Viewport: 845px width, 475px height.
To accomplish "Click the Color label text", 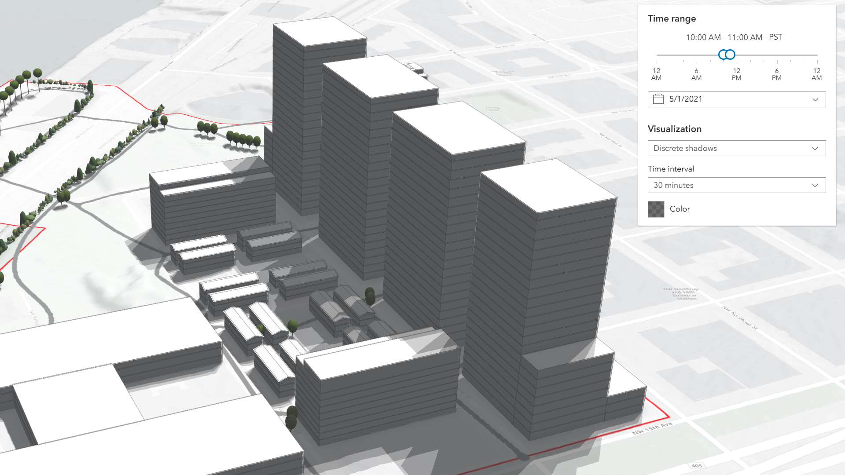I will click(680, 209).
